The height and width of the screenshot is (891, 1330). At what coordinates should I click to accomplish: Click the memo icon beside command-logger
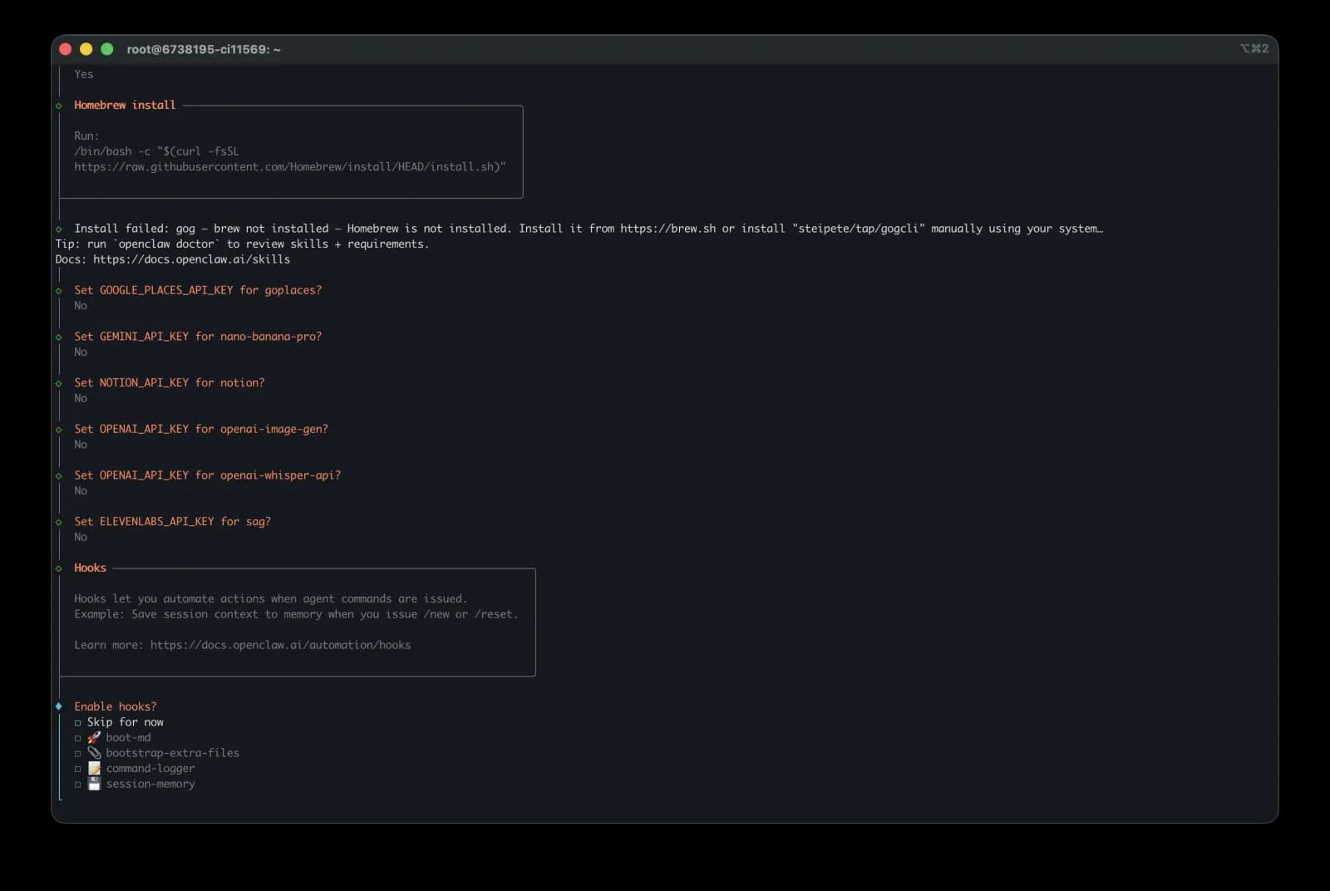point(94,768)
